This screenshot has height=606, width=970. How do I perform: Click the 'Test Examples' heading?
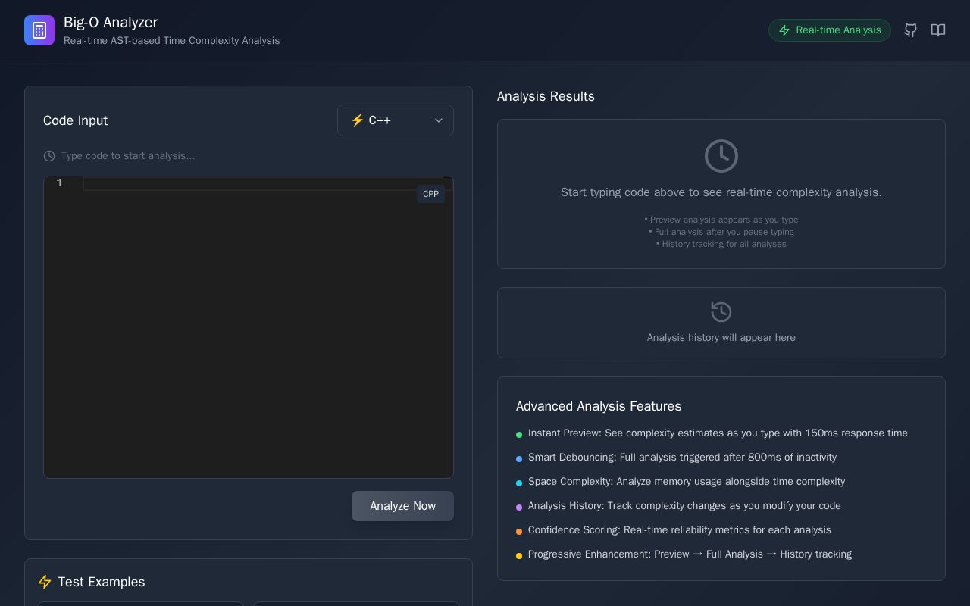pyautogui.click(x=102, y=582)
